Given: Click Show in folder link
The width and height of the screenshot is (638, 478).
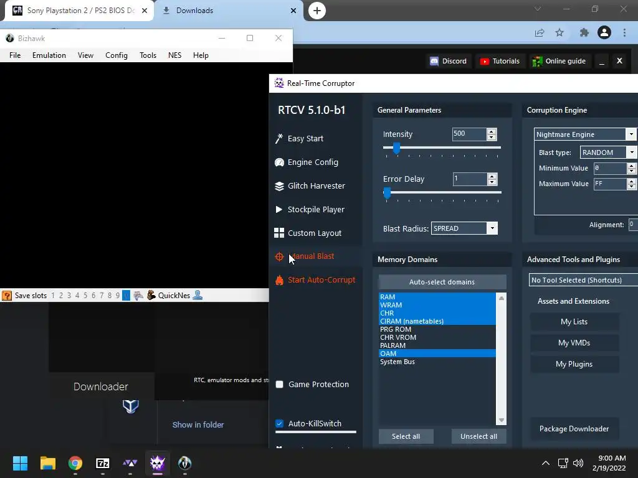Looking at the screenshot, I should click(198, 424).
